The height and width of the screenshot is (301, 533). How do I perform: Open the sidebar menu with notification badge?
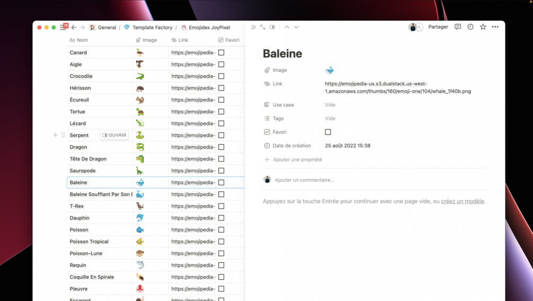pos(64,27)
